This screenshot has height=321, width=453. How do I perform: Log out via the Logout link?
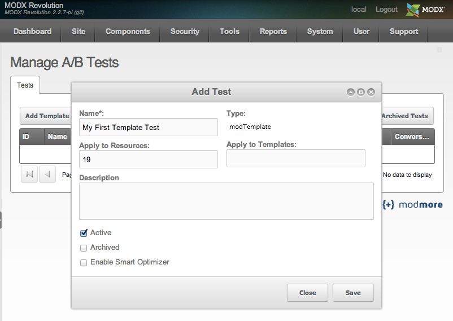pyautogui.click(x=386, y=10)
